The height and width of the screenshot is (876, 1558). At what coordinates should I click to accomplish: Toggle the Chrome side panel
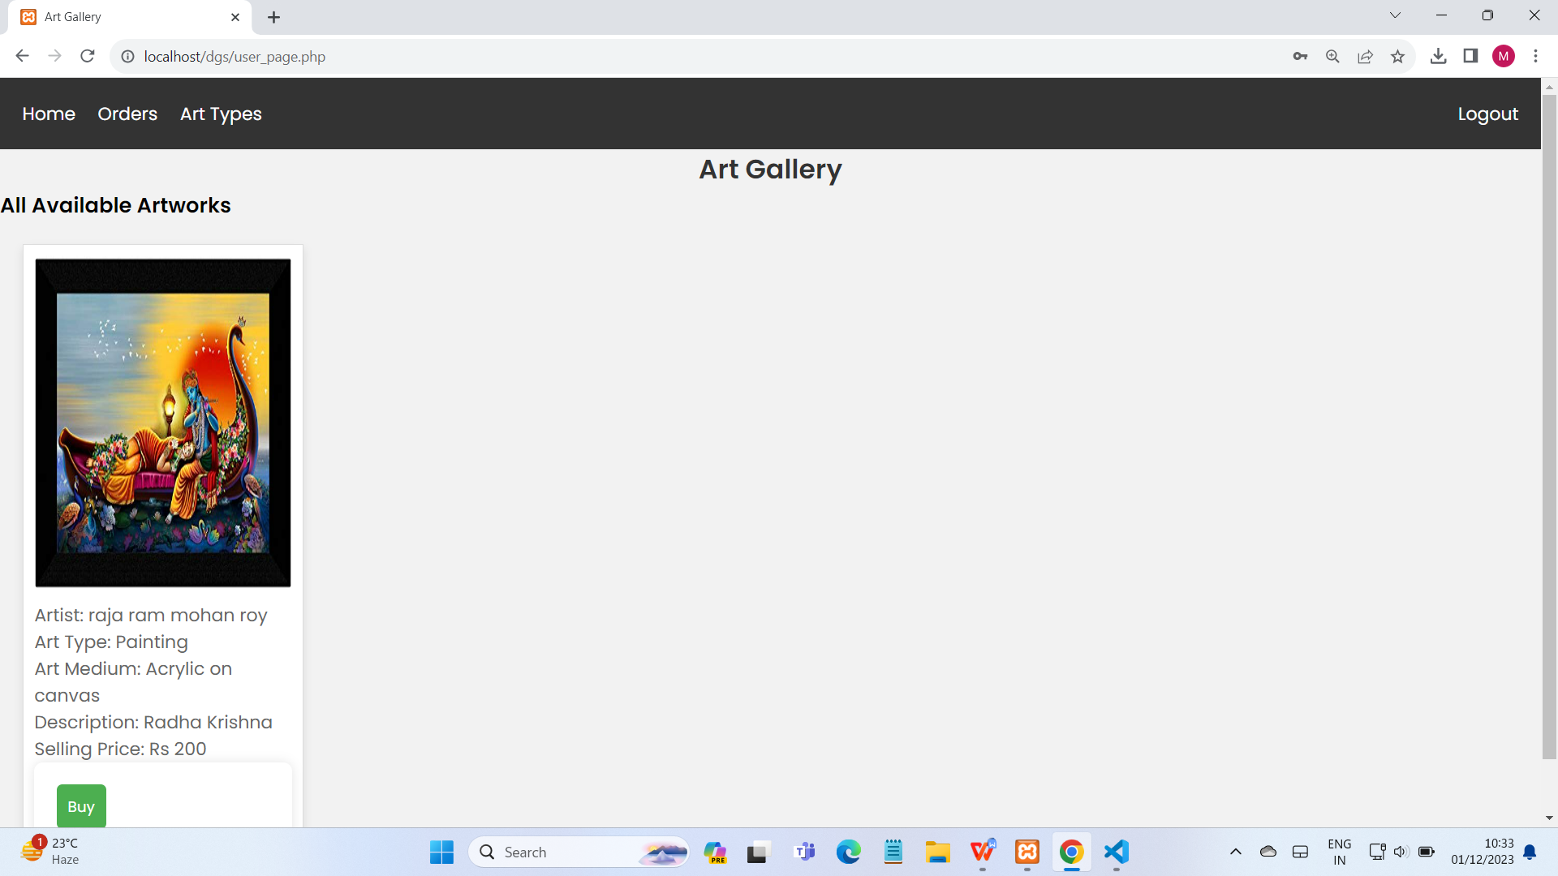click(x=1470, y=56)
